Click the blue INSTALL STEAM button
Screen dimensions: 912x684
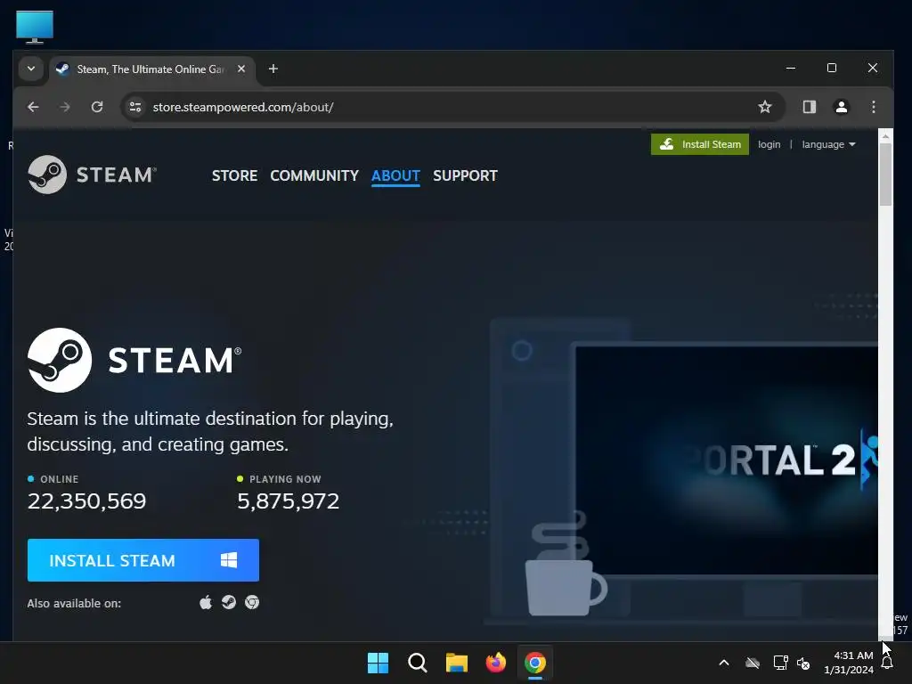(143, 560)
